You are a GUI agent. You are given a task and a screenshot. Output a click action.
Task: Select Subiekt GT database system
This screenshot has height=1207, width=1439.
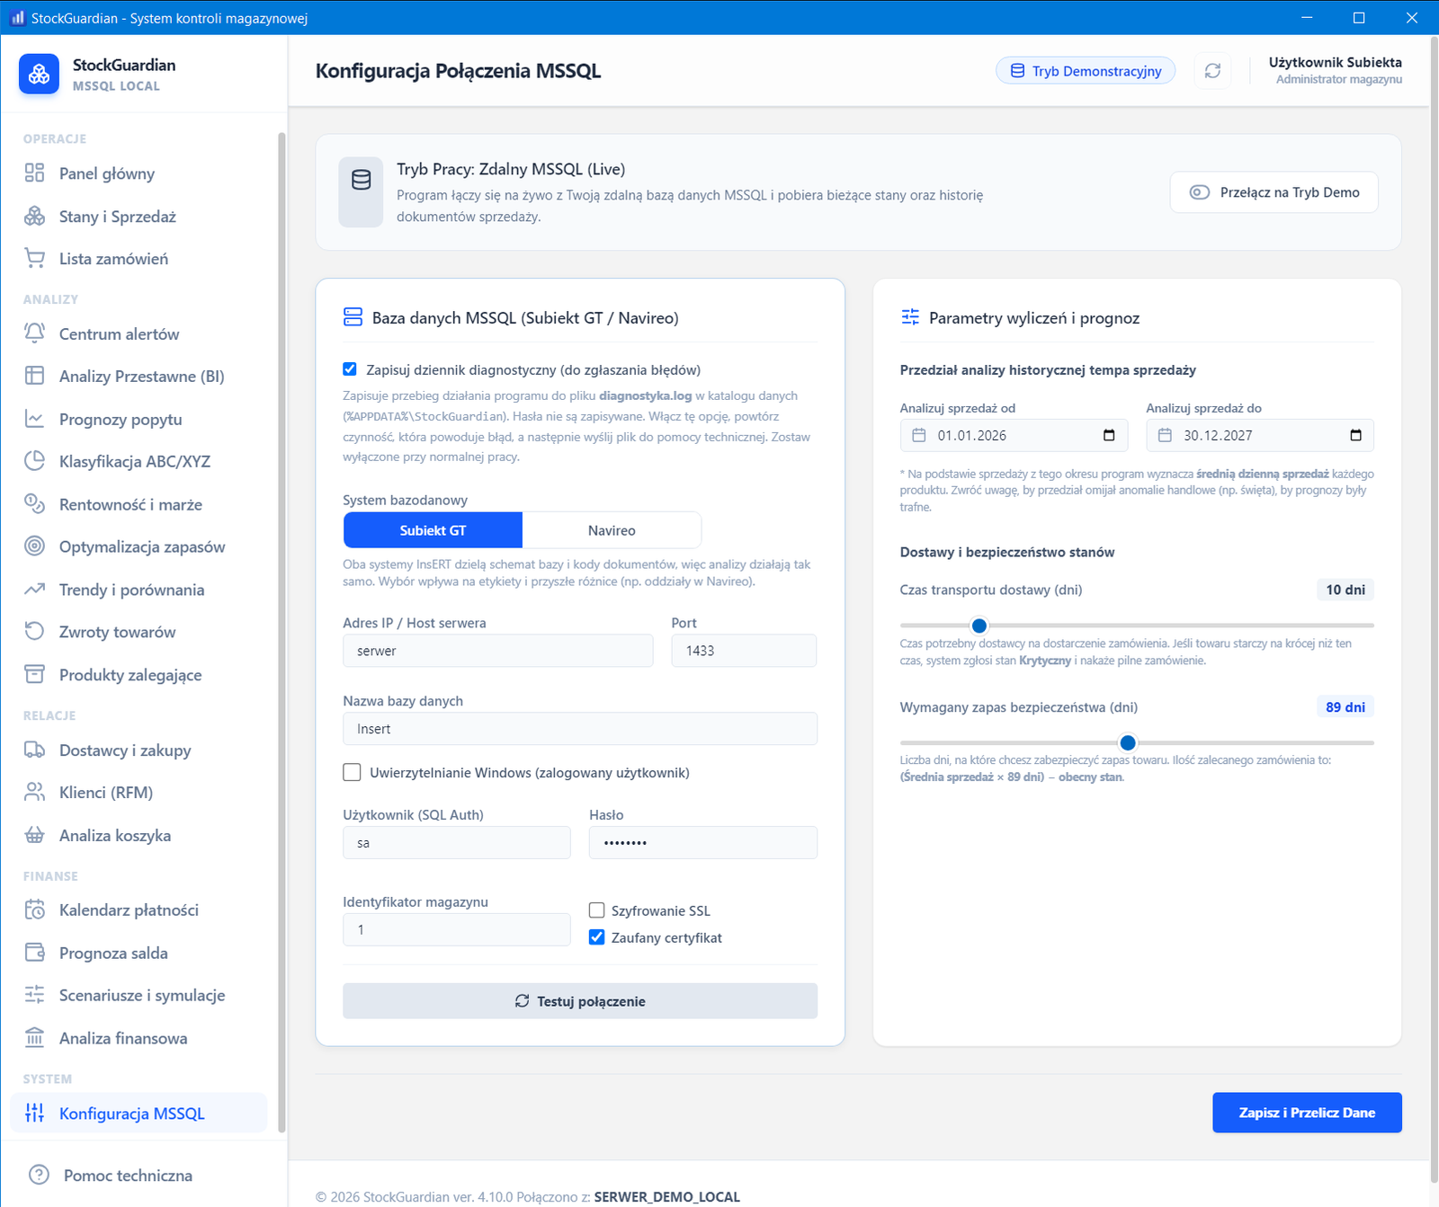433,530
